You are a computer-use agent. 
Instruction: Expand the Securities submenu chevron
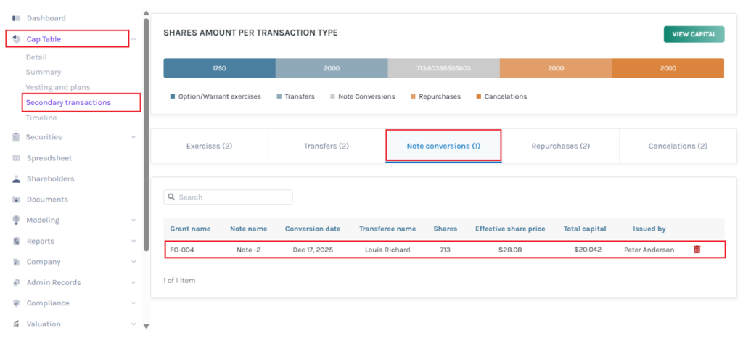(x=134, y=137)
